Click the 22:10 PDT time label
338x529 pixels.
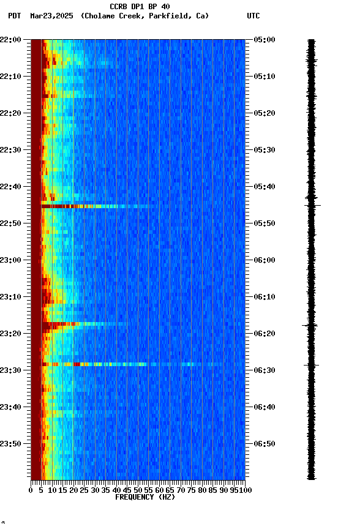click(10, 77)
